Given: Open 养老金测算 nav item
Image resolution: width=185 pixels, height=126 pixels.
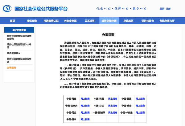Looking at the screenshot, I should point(70,21).
